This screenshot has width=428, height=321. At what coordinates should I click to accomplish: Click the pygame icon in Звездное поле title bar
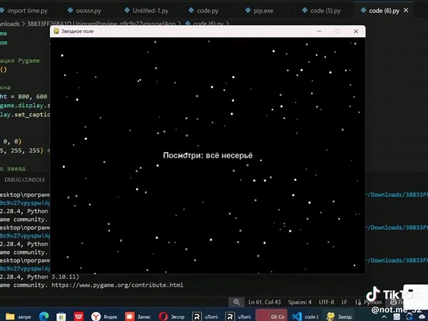point(56,31)
